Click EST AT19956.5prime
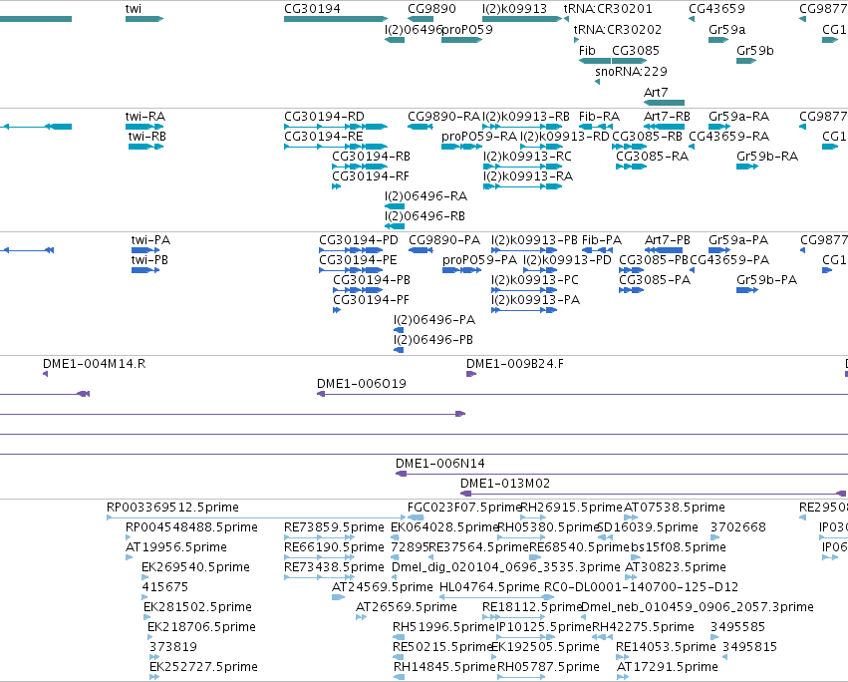 click(129, 558)
